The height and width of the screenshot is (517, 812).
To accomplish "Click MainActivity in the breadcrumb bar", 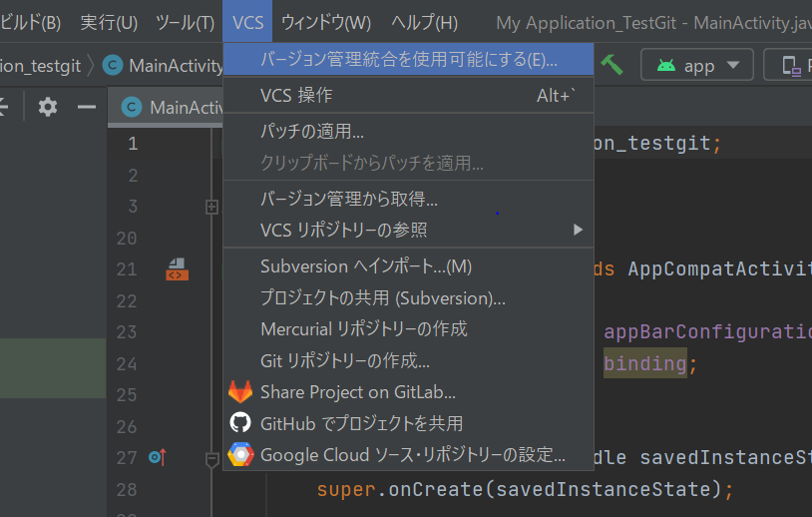I will [177, 66].
